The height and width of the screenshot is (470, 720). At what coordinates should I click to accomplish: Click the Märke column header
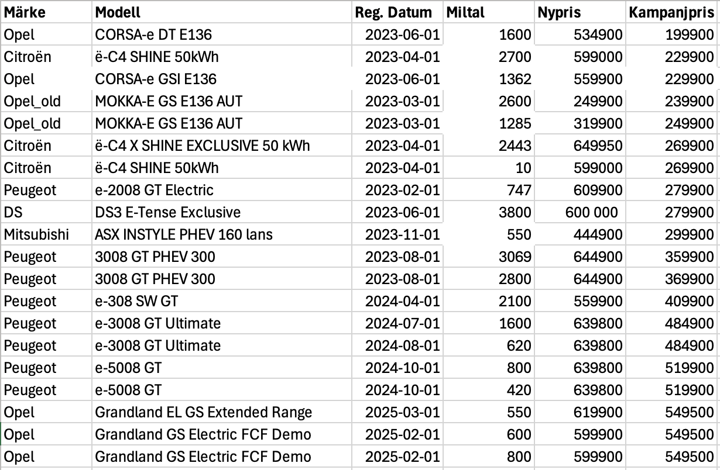pyautogui.click(x=47, y=12)
